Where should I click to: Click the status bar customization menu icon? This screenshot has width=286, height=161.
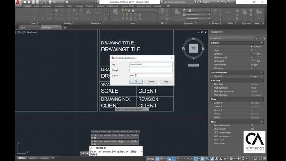[265, 159]
